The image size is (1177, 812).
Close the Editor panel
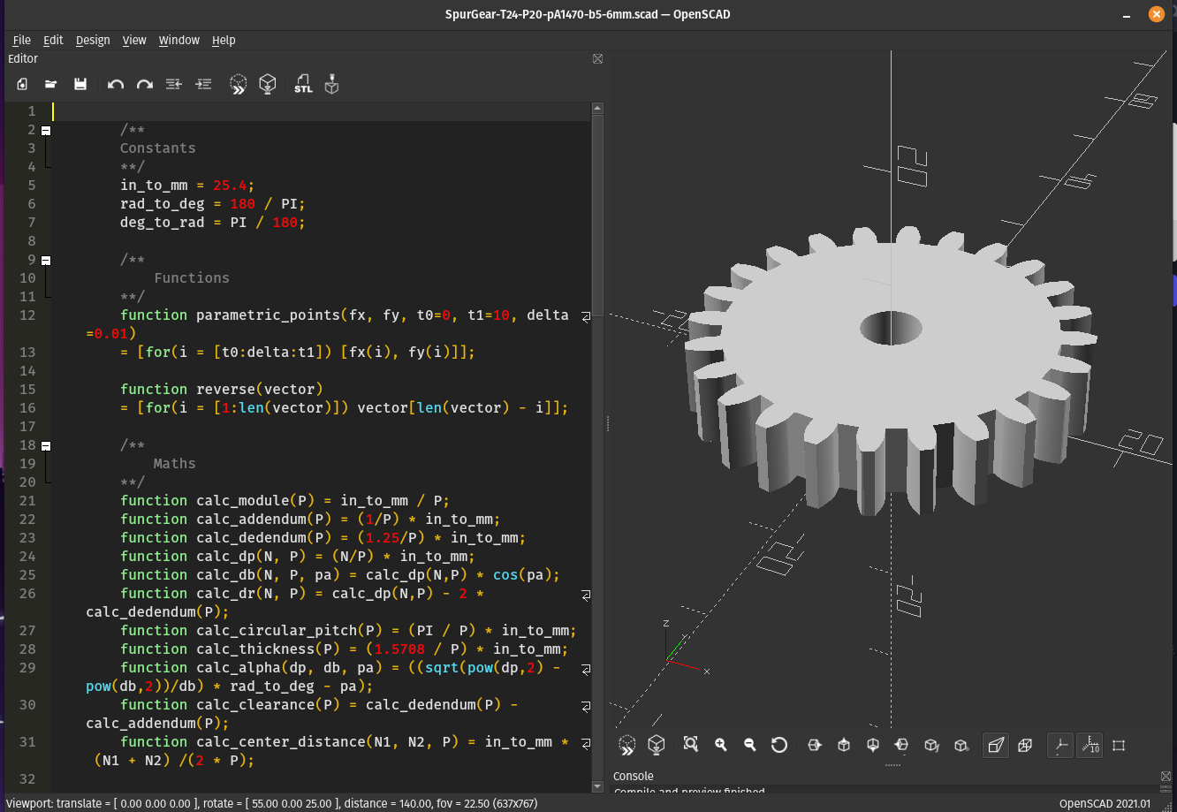click(597, 59)
